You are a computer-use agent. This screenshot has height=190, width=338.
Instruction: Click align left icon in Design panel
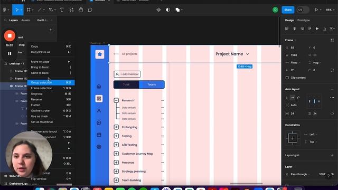(x=287, y=28)
